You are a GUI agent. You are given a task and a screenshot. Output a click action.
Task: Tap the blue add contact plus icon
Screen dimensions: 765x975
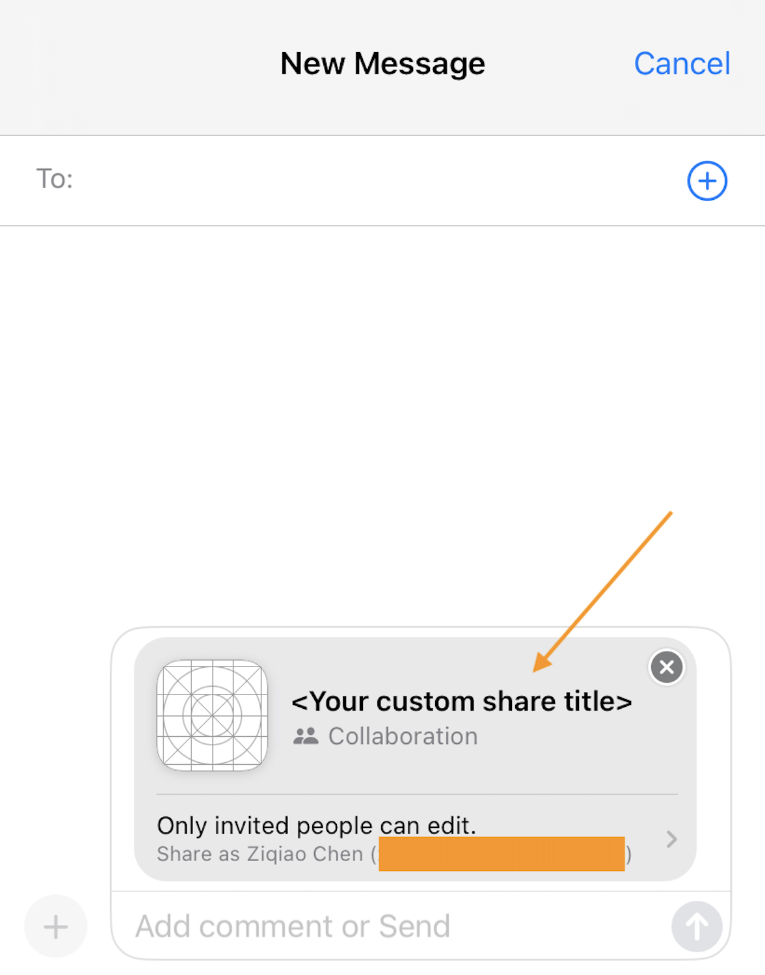(707, 181)
